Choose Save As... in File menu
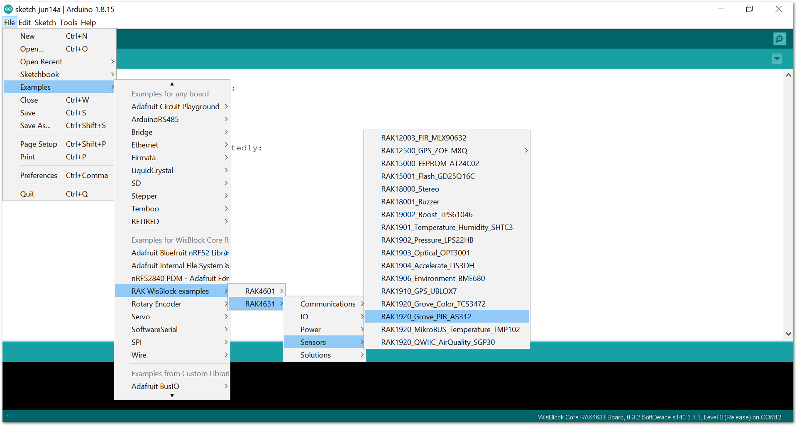Screen dimensions: 797x426 [x=59, y=126]
